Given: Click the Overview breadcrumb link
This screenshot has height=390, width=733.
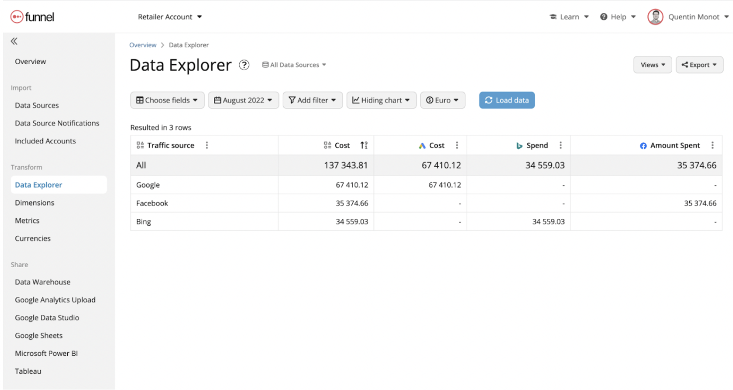Looking at the screenshot, I should pyautogui.click(x=143, y=45).
